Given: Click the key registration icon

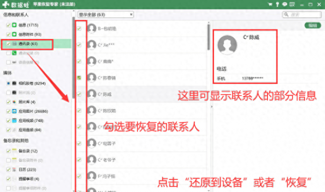Looking at the screenshot, I should pyautogui.click(x=277, y=4).
